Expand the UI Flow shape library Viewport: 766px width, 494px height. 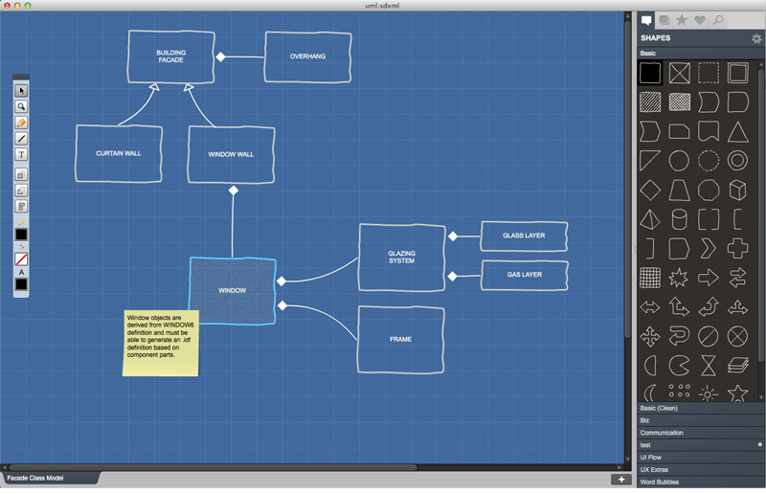pos(650,457)
